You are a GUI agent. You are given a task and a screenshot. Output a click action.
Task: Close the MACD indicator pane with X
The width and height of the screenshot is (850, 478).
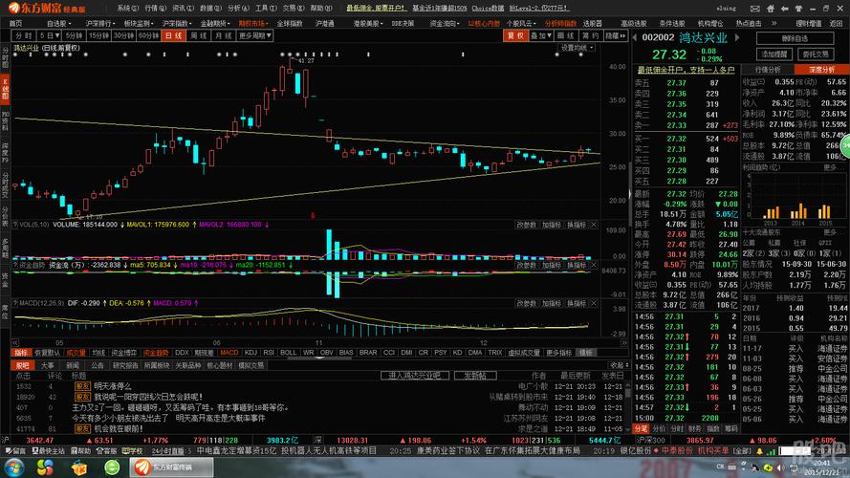[594, 303]
